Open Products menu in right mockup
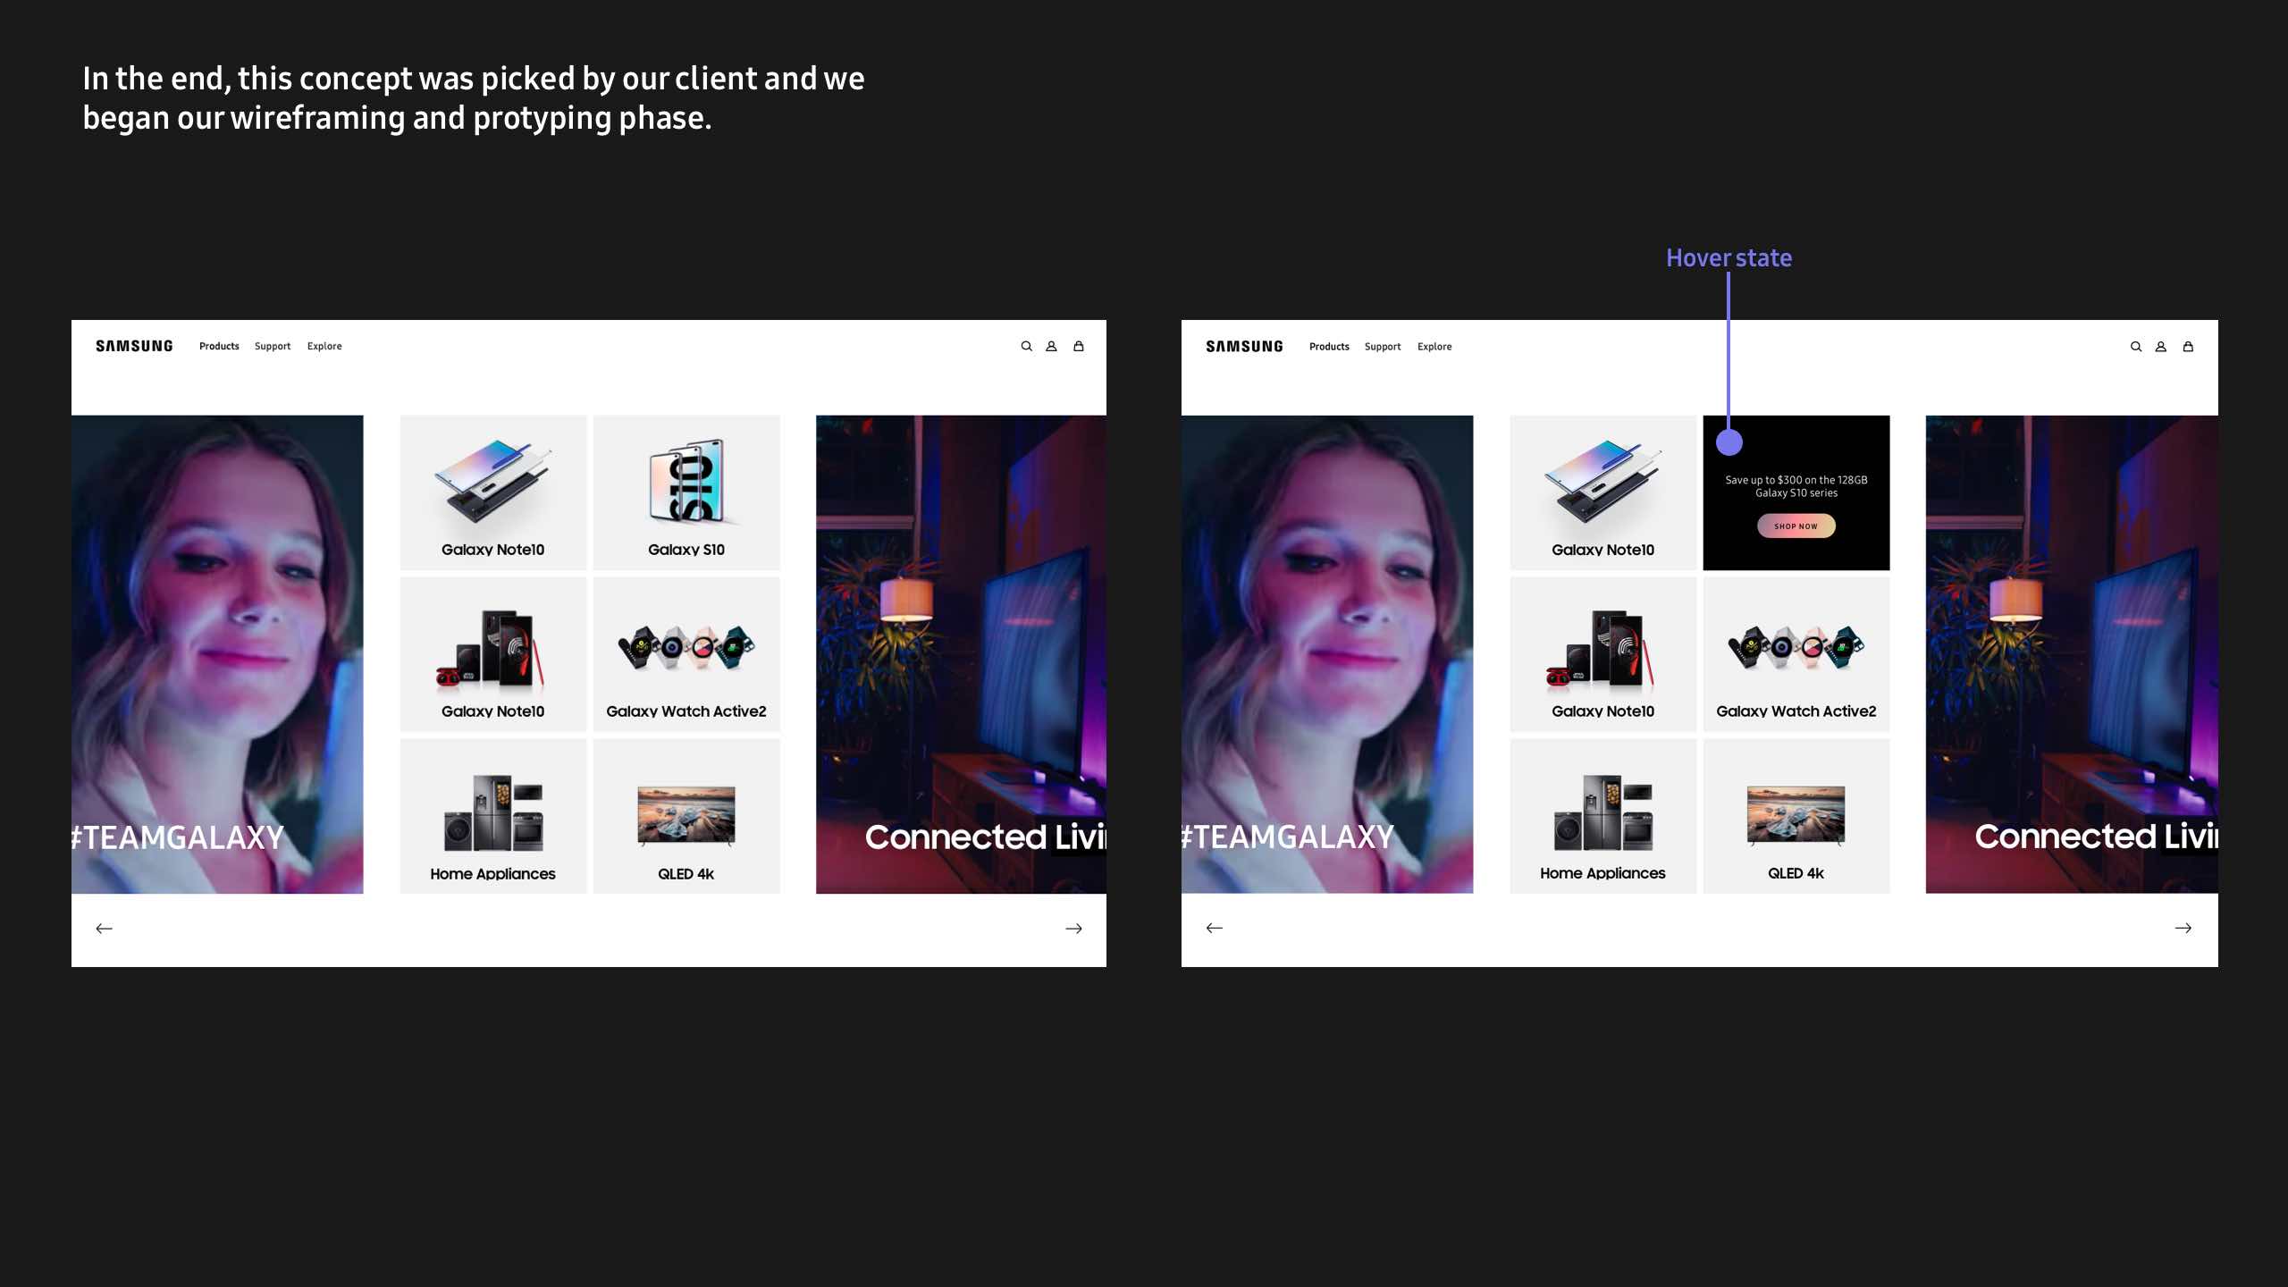The width and height of the screenshot is (2288, 1287). tap(1329, 347)
